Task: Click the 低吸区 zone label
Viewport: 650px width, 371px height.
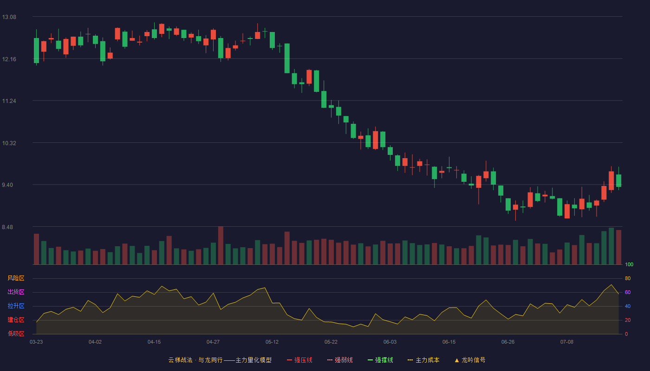Action: coord(16,333)
